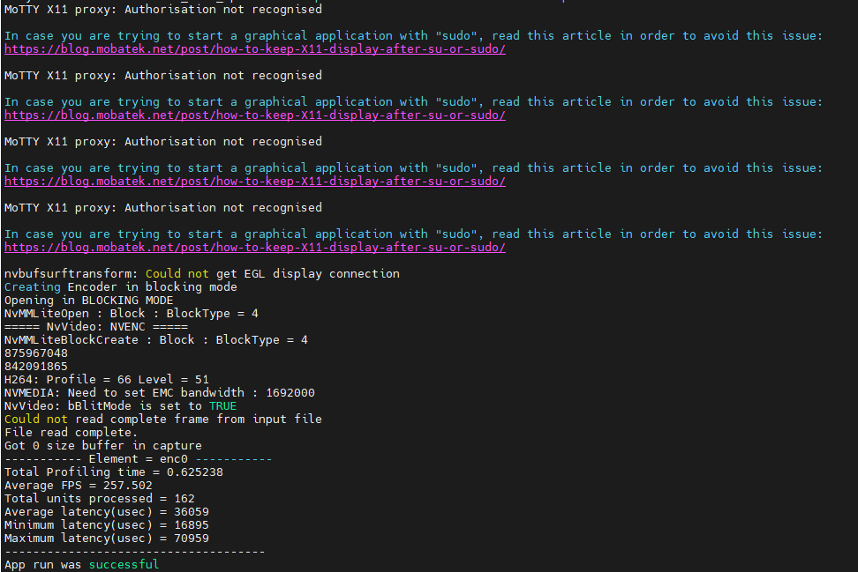Select the 'NvMMLiteOpen : Block : BlockType = 4' line
Viewport: 858px width, 572px height.
132,313
